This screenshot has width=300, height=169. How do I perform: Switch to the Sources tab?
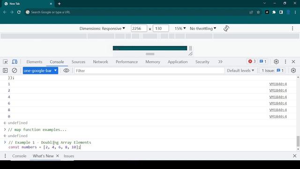[x=78, y=62]
